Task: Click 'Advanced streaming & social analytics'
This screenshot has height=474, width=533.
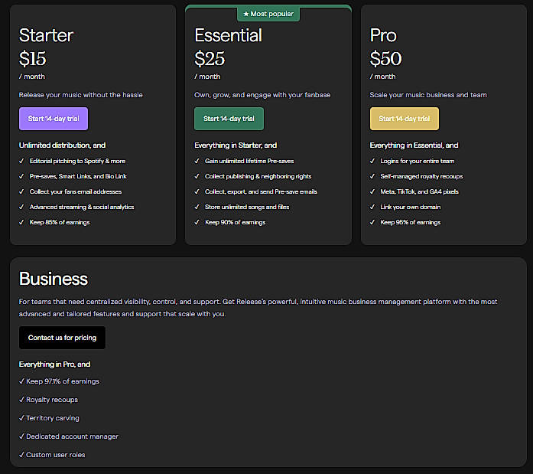Action: coord(82,207)
